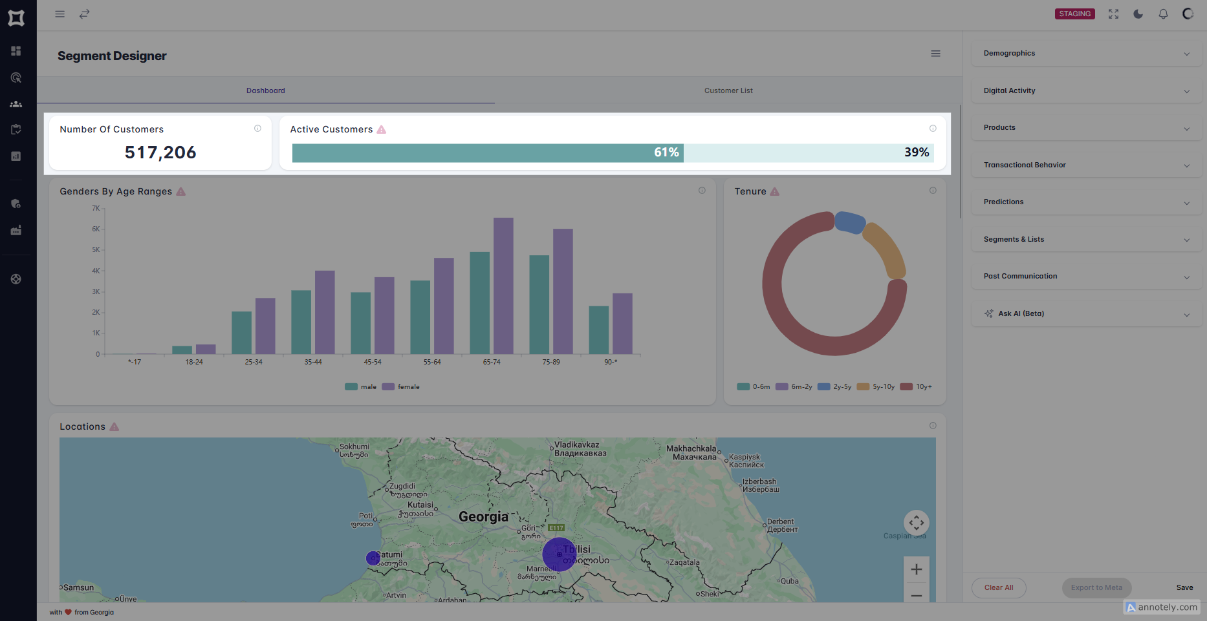
Task: Open the hamburger menu at the top left
Action: pyautogui.click(x=60, y=14)
